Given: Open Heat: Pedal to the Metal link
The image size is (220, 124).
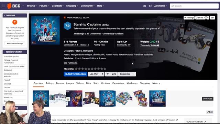Looking at the screenshot, I should pyautogui.click(x=14, y=66).
